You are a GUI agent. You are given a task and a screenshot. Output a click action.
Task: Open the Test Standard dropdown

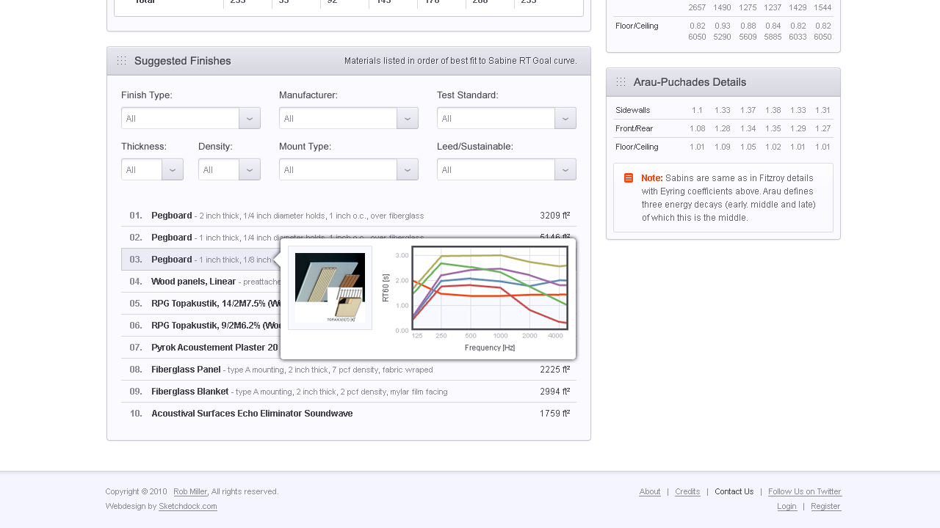tap(565, 118)
